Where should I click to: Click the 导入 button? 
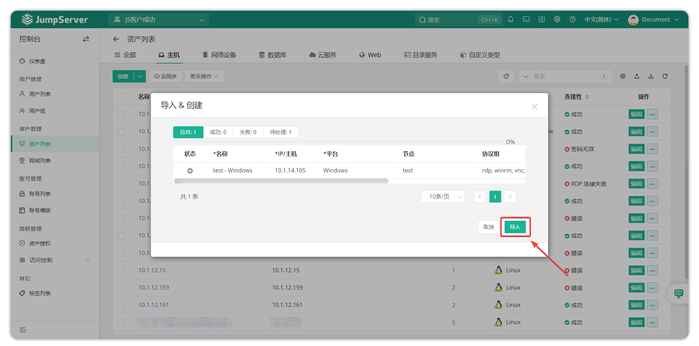coord(515,227)
